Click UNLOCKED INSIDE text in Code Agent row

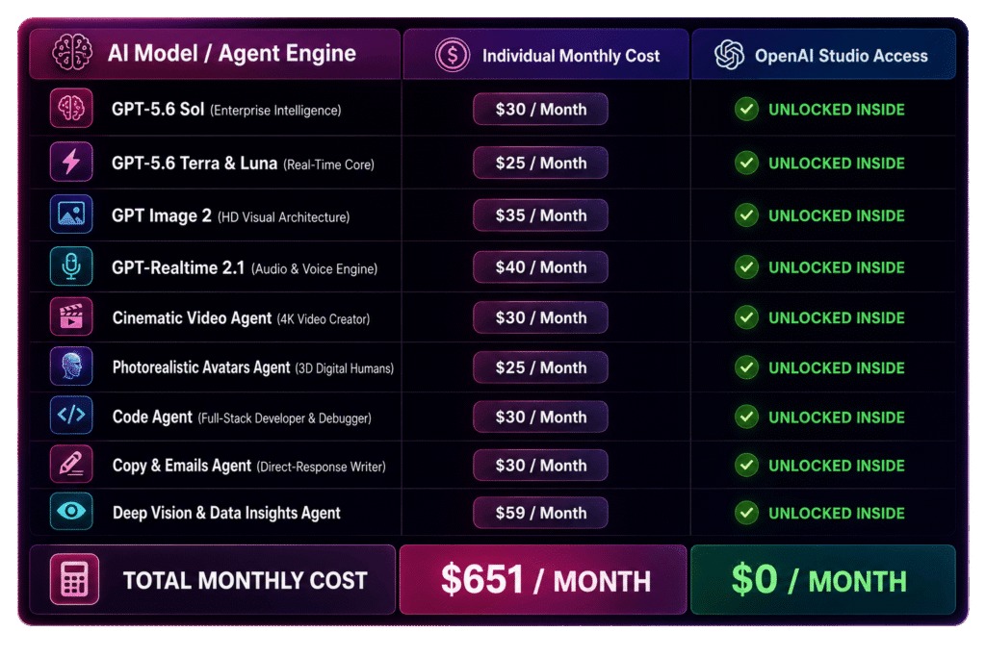[x=837, y=417]
